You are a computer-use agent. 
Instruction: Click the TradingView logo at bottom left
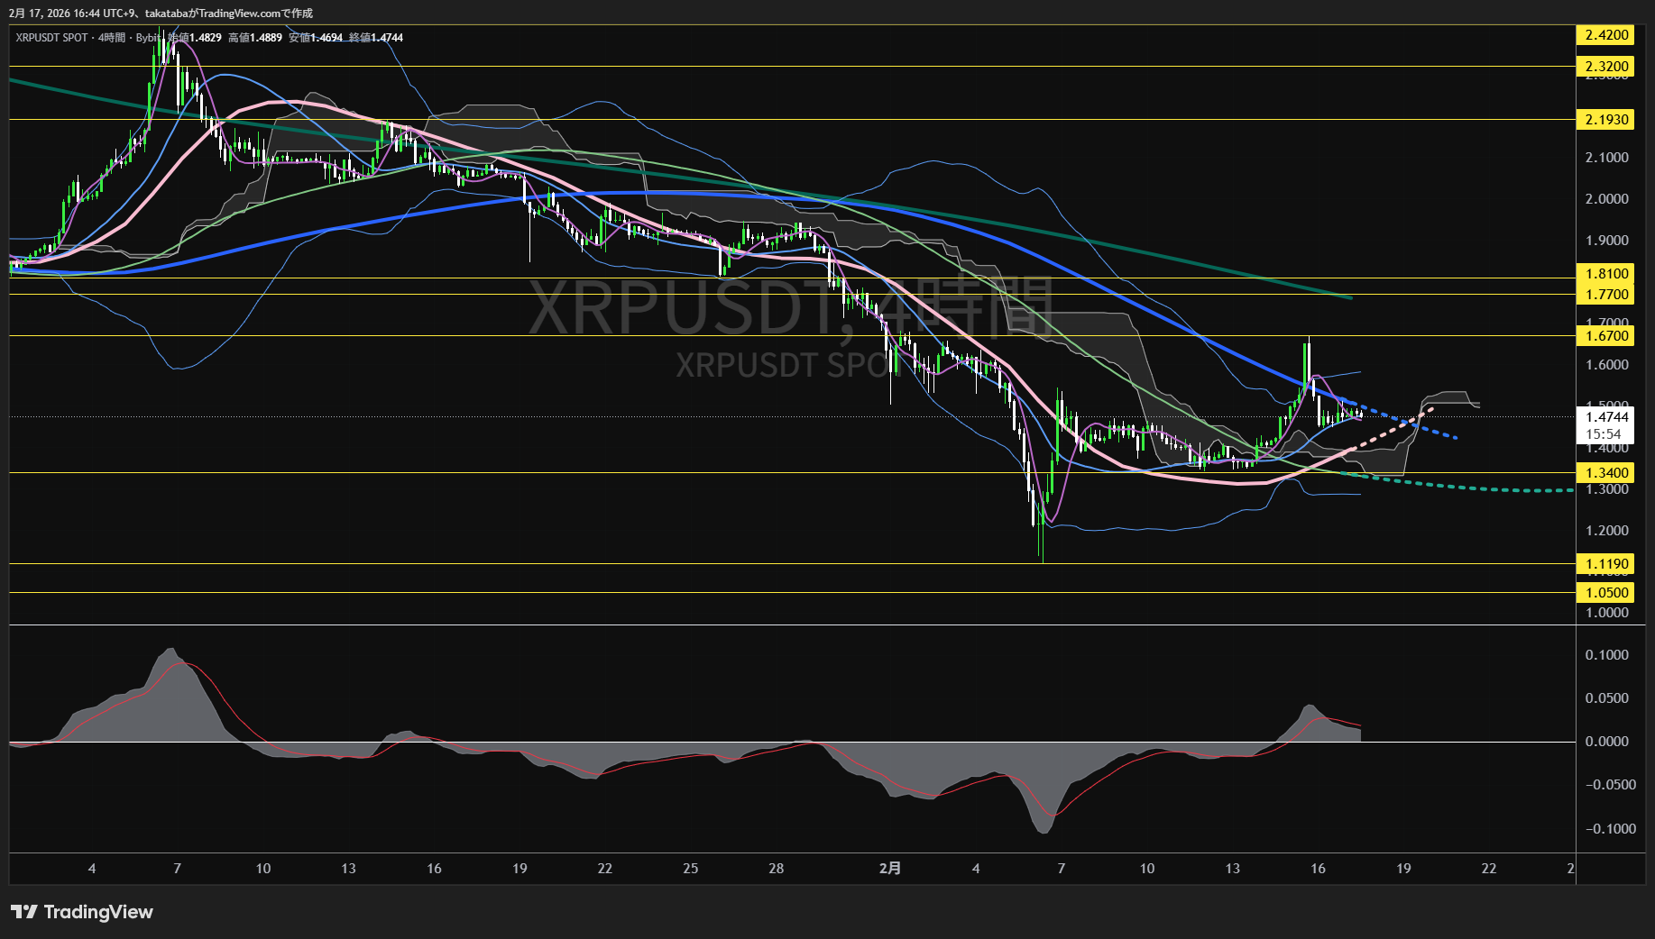82,912
